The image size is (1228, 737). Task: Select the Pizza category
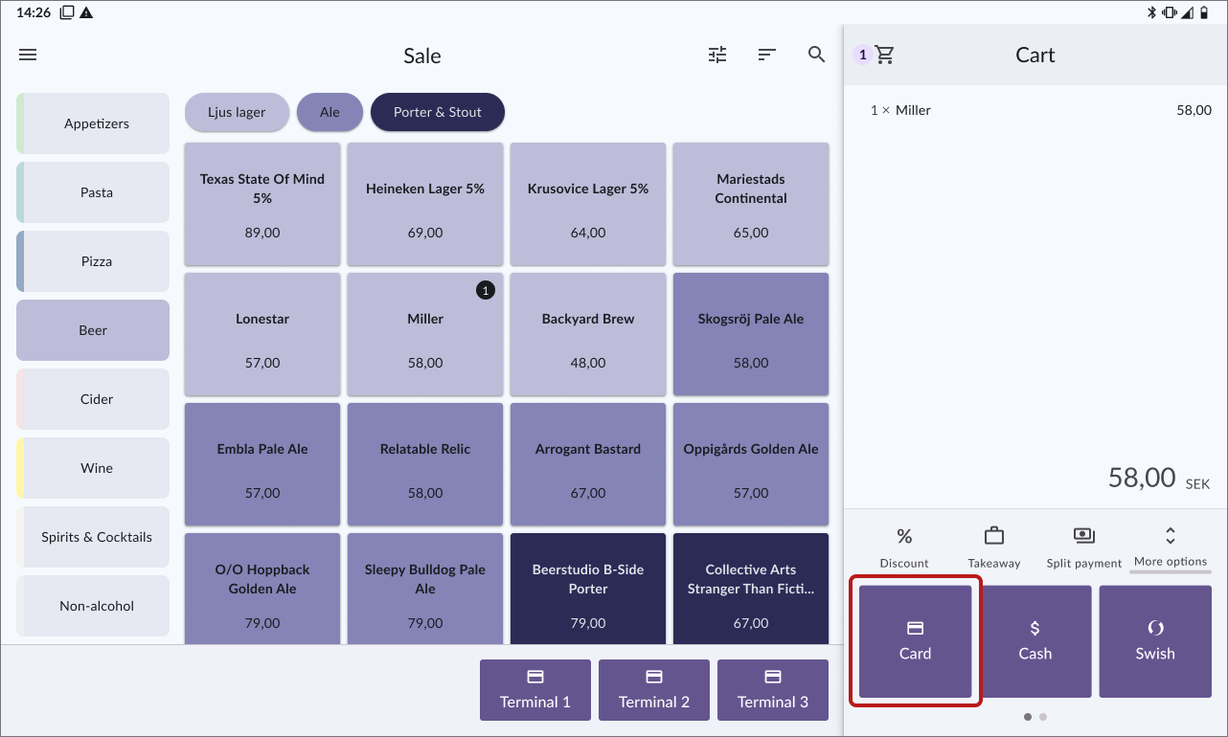(93, 261)
